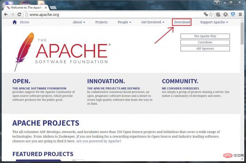
Task: Expand the Get Involved dropdown
Action: [153, 22]
